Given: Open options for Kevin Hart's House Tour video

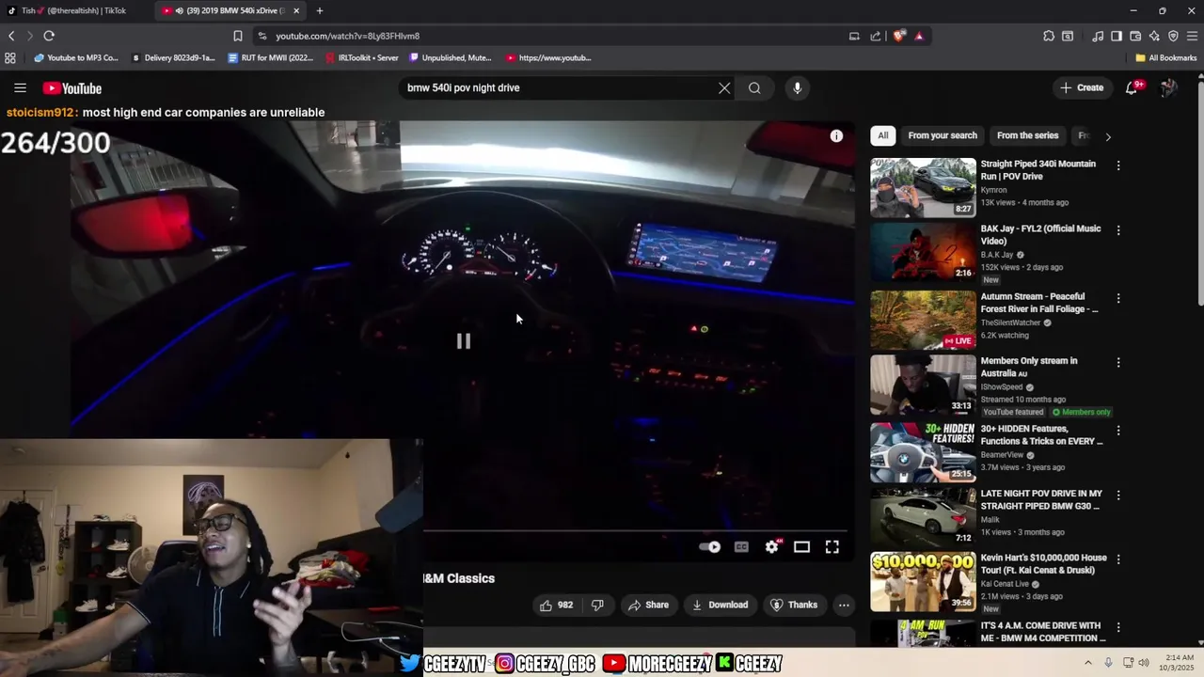Looking at the screenshot, I should tap(1118, 559).
